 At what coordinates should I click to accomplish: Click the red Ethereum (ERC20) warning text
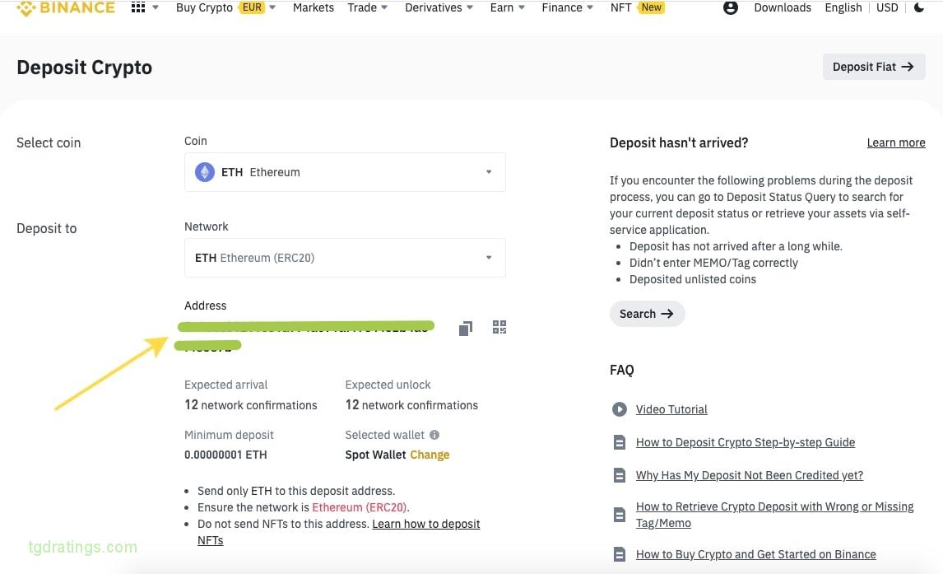[x=360, y=507]
